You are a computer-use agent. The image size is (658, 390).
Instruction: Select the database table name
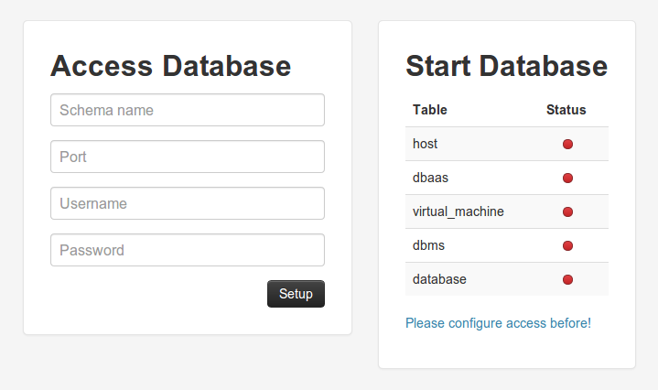439,279
